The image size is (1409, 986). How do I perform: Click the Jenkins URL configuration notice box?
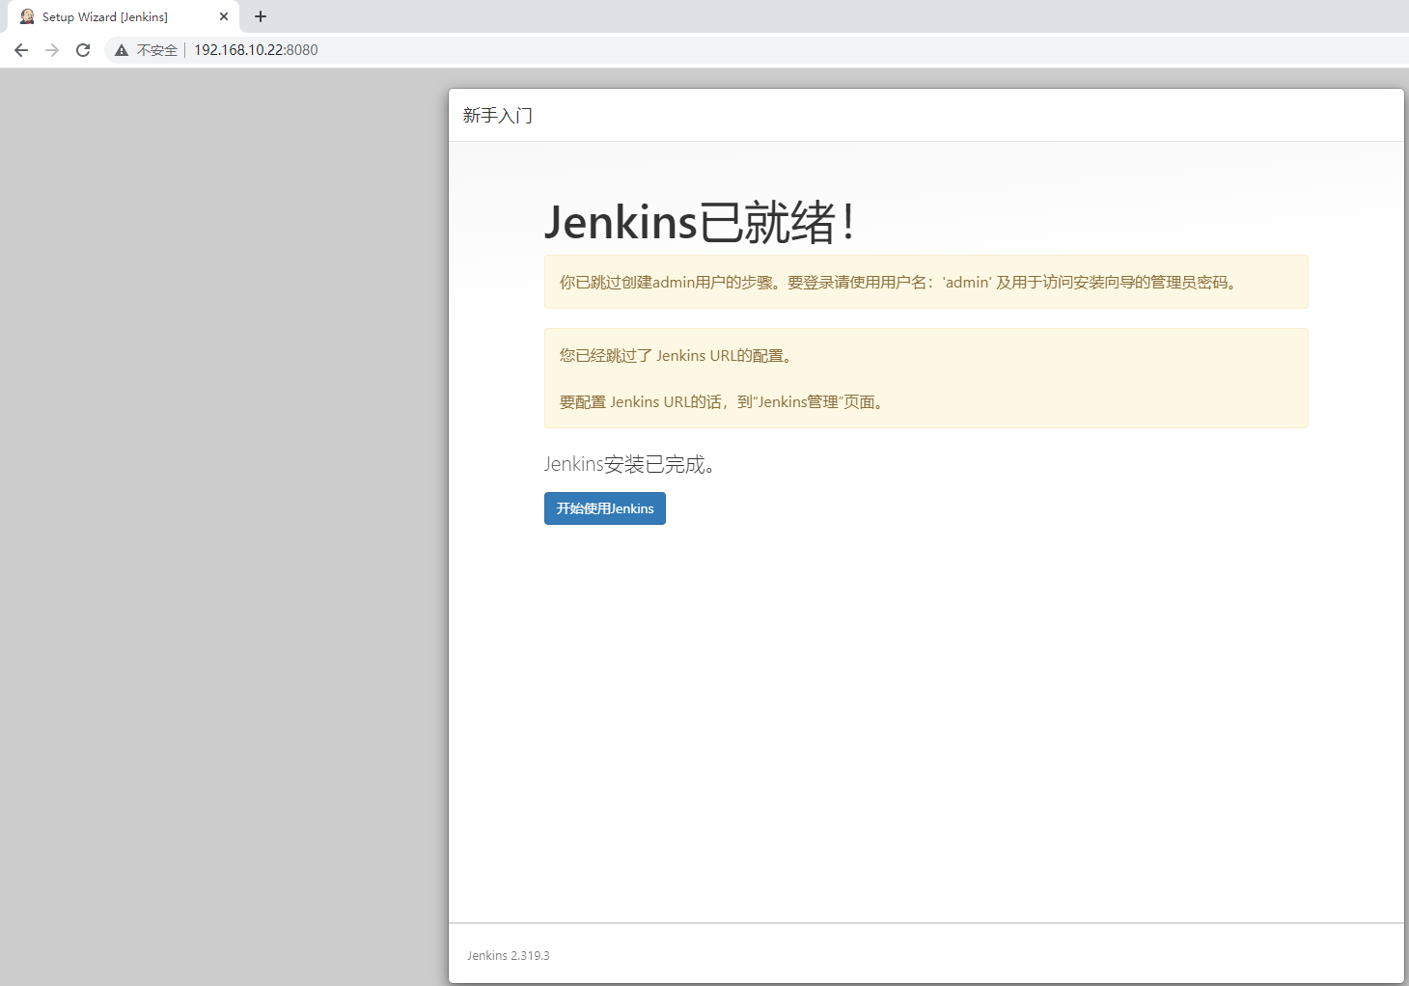pyautogui.click(x=926, y=377)
